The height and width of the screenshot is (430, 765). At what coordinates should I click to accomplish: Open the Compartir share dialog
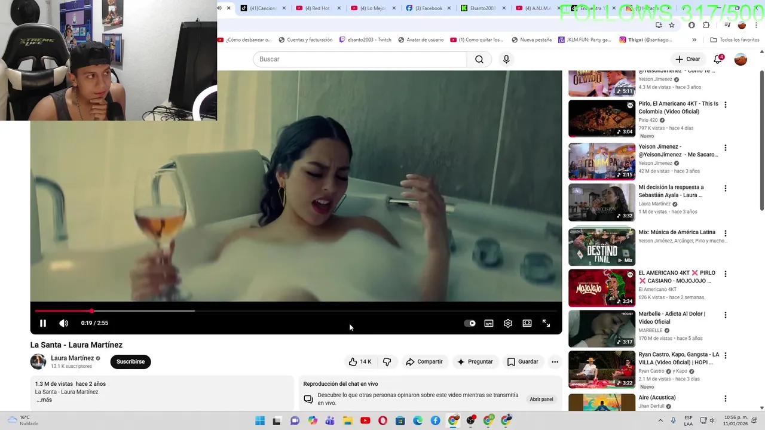(424, 362)
